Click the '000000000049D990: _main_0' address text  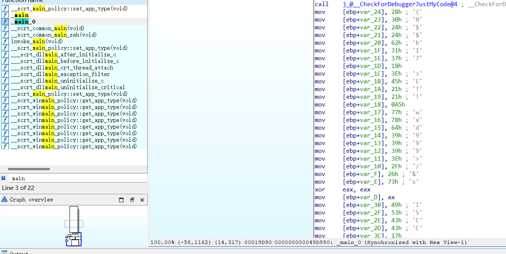click(318, 242)
